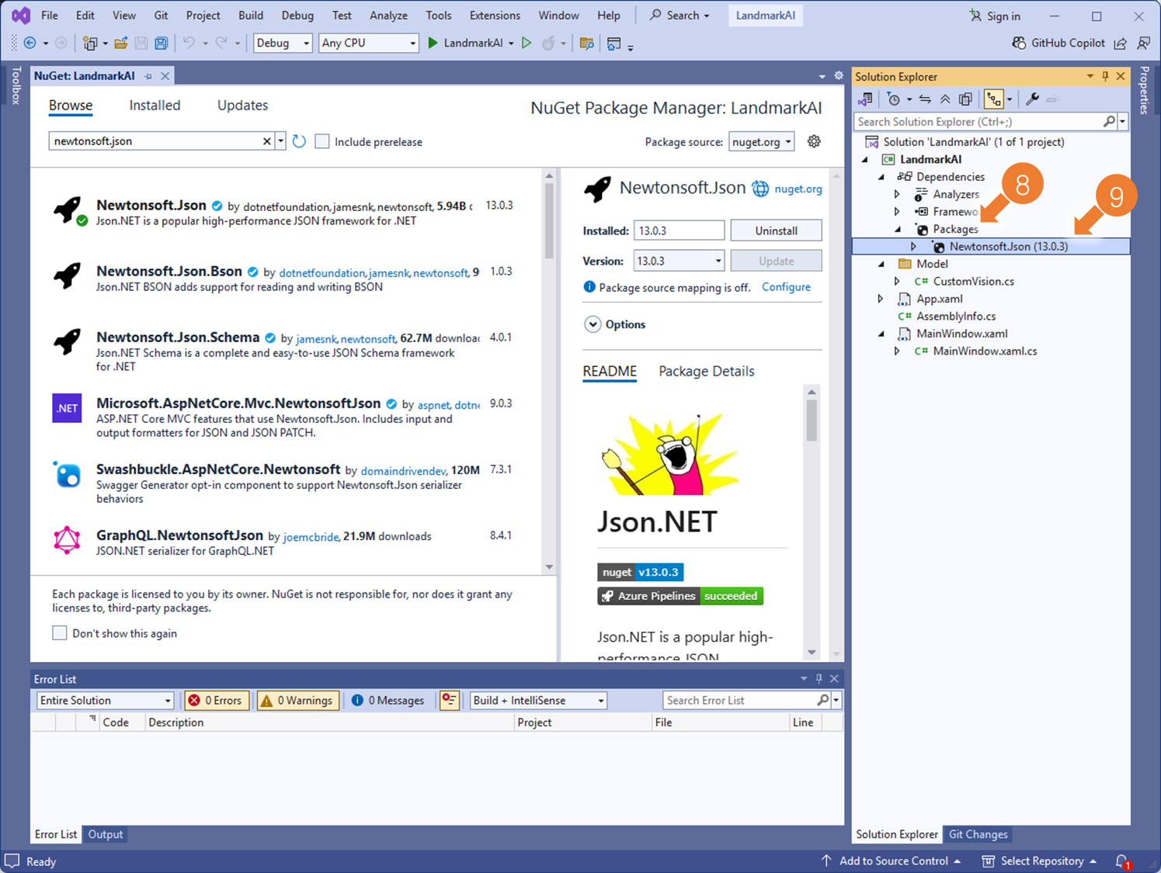Toggle the 0 Warnings filter
Screen dimensions: 1161x873
point(297,700)
